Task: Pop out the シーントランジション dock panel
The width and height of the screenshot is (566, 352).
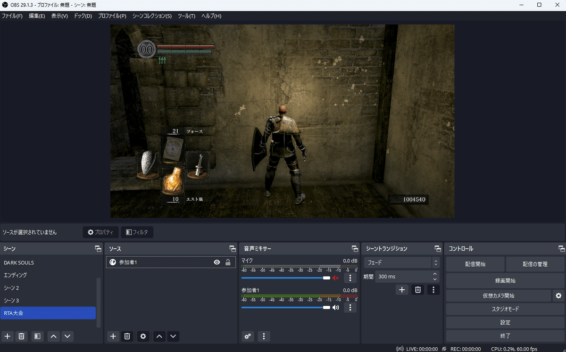Action: pyautogui.click(x=437, y=248)
